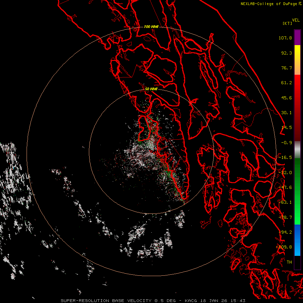Click the [KT] units label
Viewport: 303px width, 303px height.
click(288, 23)
